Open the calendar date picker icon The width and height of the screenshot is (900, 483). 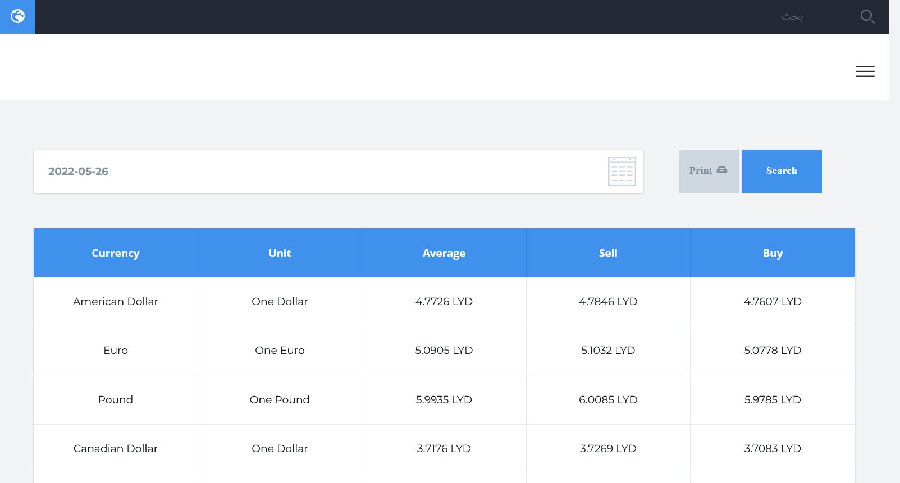[x=622, y=171]
